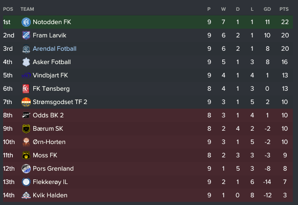Viewport: 298px width, 205px height.
Task: Click the Kvik Halden club logo
Action: 26,195
